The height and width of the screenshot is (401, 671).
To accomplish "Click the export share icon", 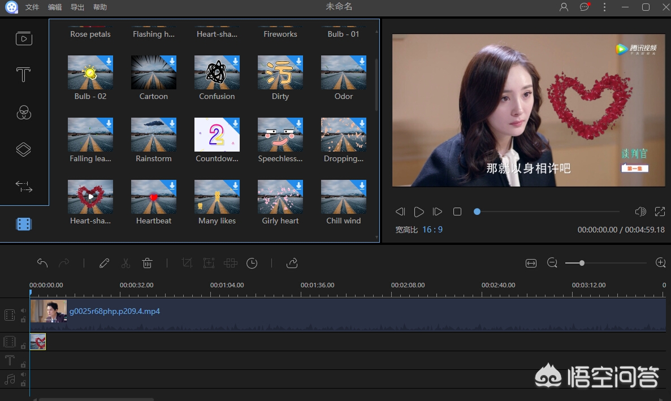I will pyautogui.click(x=292, y=263).
